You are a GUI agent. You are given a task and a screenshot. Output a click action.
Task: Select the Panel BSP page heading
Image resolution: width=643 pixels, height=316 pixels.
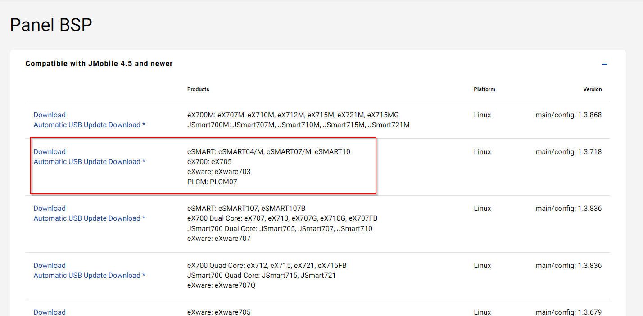(51, 25)
